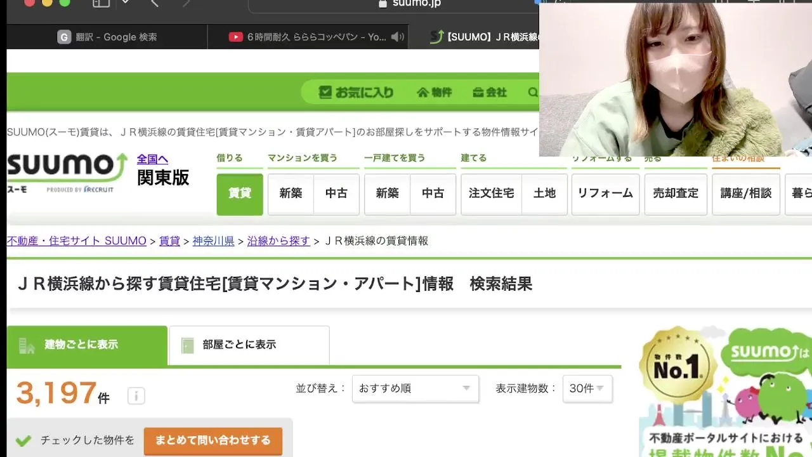
Task: Select 中古 under 一戸建てを買う
Action: pos(433,194)
